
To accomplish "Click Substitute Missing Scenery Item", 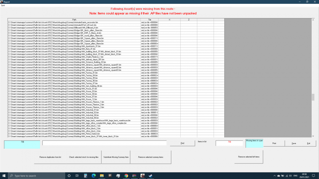I will pyautogui.click(x=116, y=157).
